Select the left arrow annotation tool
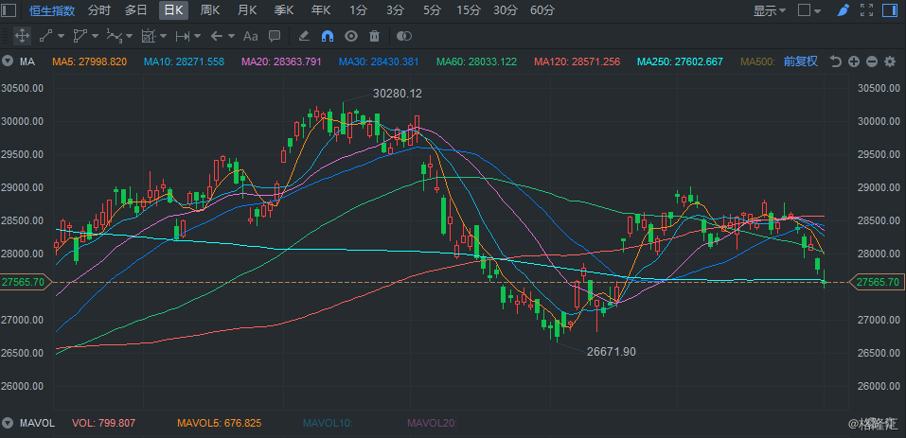Viewport: 906px width, 438px height. pos(217,36)
